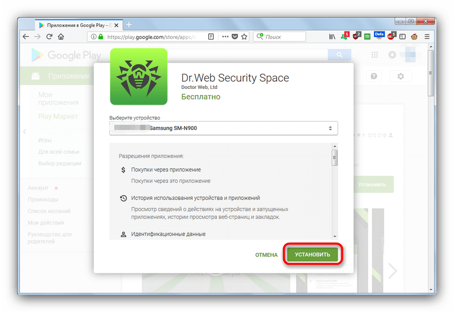Click the УСТАНОВИТЬ install button in dialog
Viewport: 454px width, 312px height.
[x=312, y=255]
